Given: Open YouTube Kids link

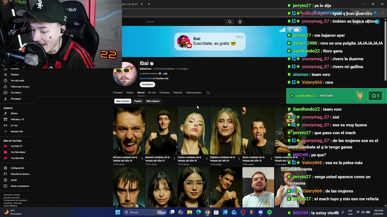Looking at the screenshot, I should coord(17,158).
